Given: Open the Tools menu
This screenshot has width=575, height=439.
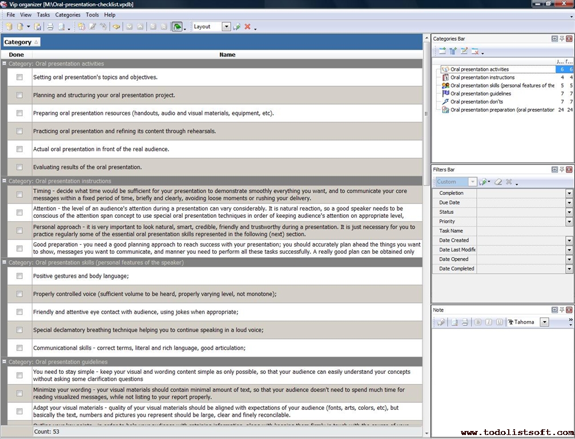Looking at the screenshot, I should click(92, 15).
